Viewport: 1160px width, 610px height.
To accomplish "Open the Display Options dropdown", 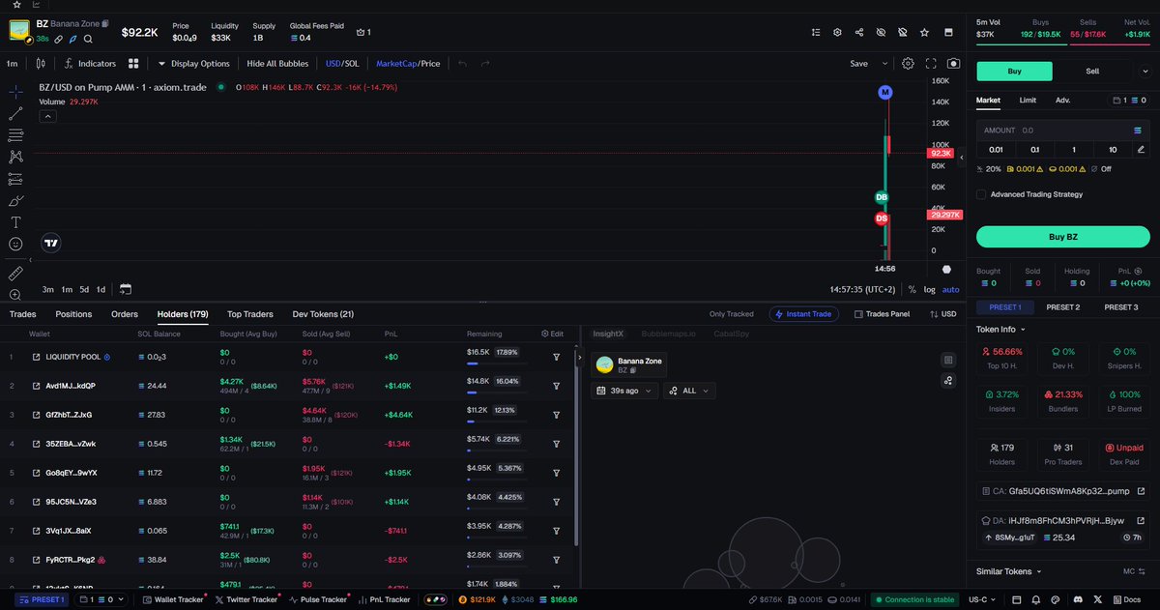I will (x=193, y=64).
